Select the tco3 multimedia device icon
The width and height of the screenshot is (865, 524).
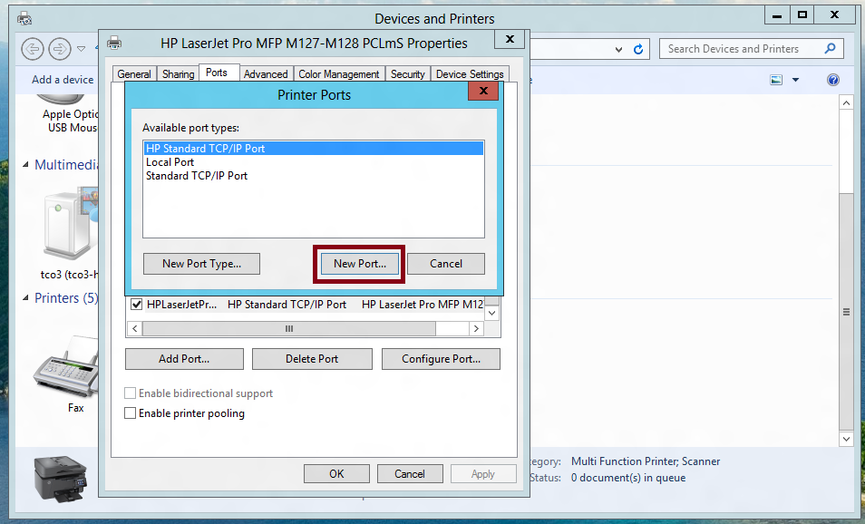click(71, 223)
